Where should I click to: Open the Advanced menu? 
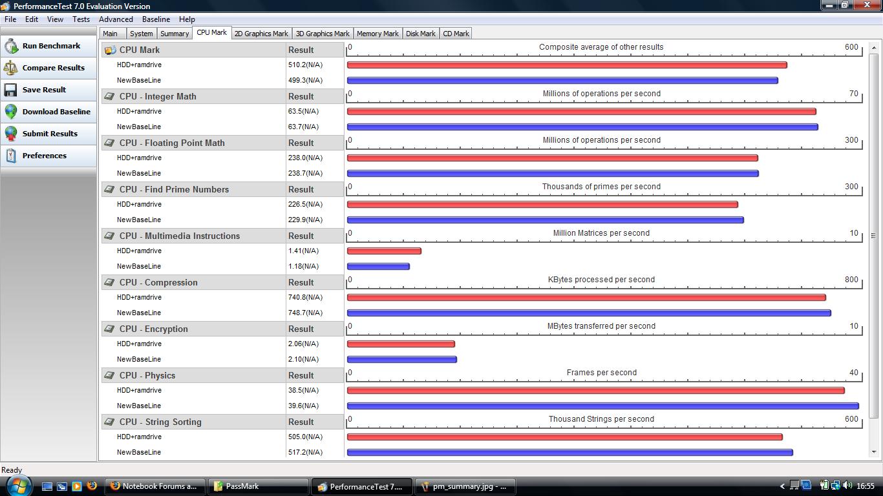(x=116, y=19)
